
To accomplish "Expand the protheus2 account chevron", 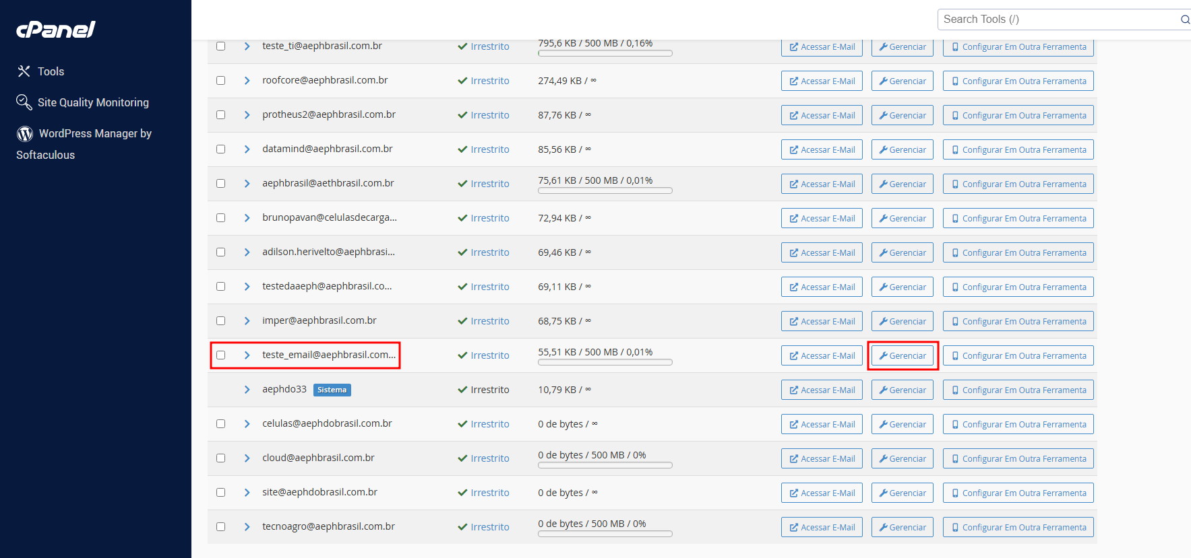I will click(x=247, y=115).
